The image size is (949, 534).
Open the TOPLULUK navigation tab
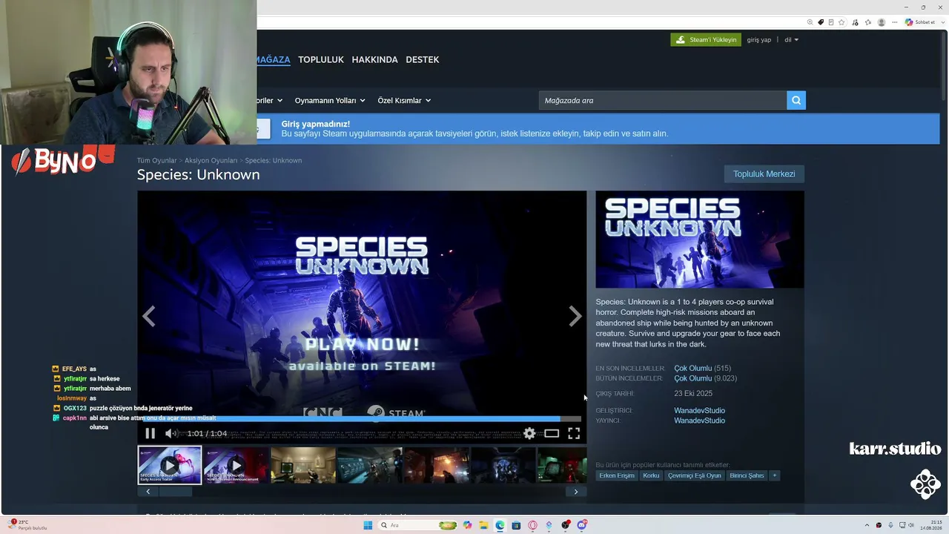click(x=321, y=59)
